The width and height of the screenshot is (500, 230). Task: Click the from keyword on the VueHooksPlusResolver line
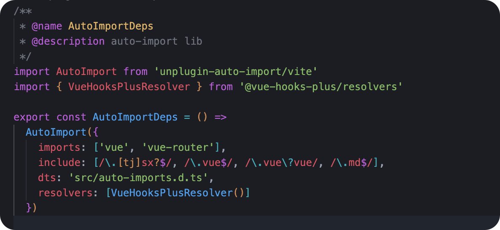click(220, 87)
